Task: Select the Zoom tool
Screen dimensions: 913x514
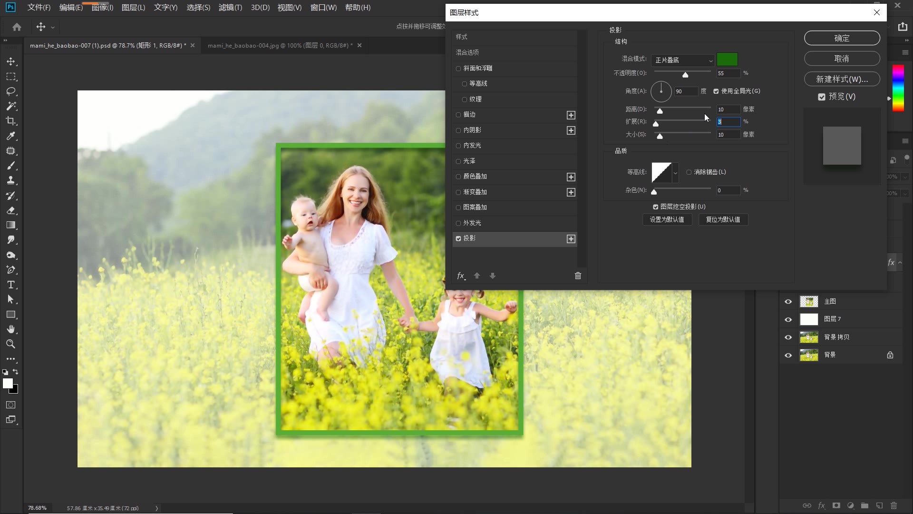Action: tap(11, 344)
